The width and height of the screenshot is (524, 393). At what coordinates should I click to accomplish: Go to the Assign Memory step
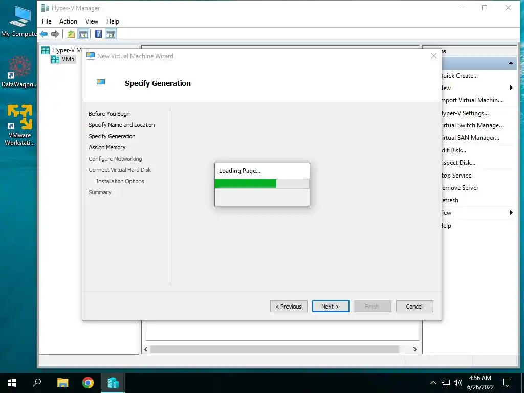pos(107,147)
